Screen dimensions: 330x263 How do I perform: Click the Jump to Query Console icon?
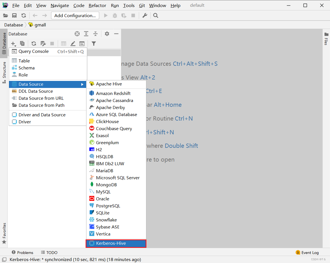[x=82, y=44]
